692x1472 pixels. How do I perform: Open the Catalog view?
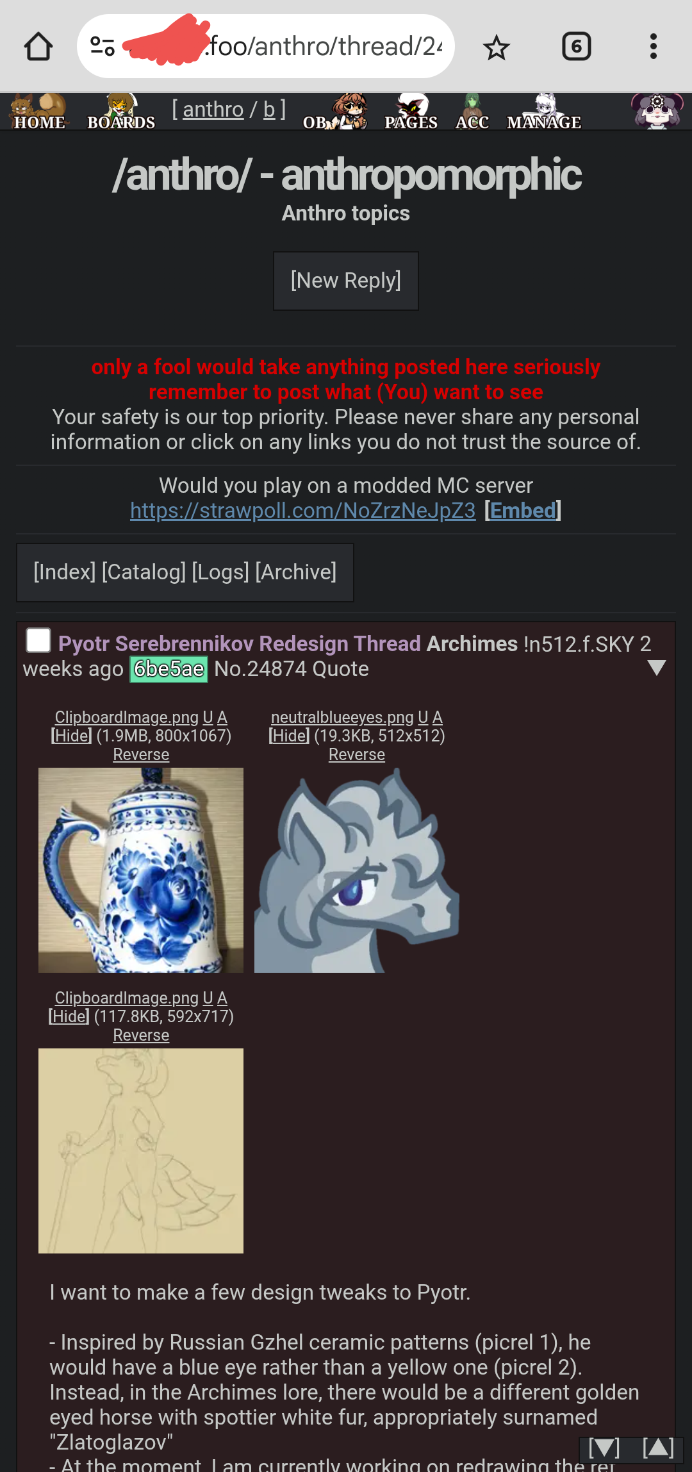coord(144,572)
